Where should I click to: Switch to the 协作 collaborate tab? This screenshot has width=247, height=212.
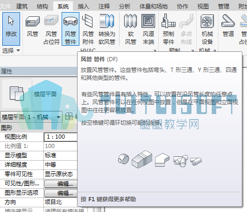(x=183, y=7)
